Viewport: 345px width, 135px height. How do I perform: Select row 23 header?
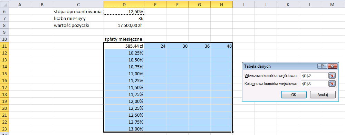point(4,129)
